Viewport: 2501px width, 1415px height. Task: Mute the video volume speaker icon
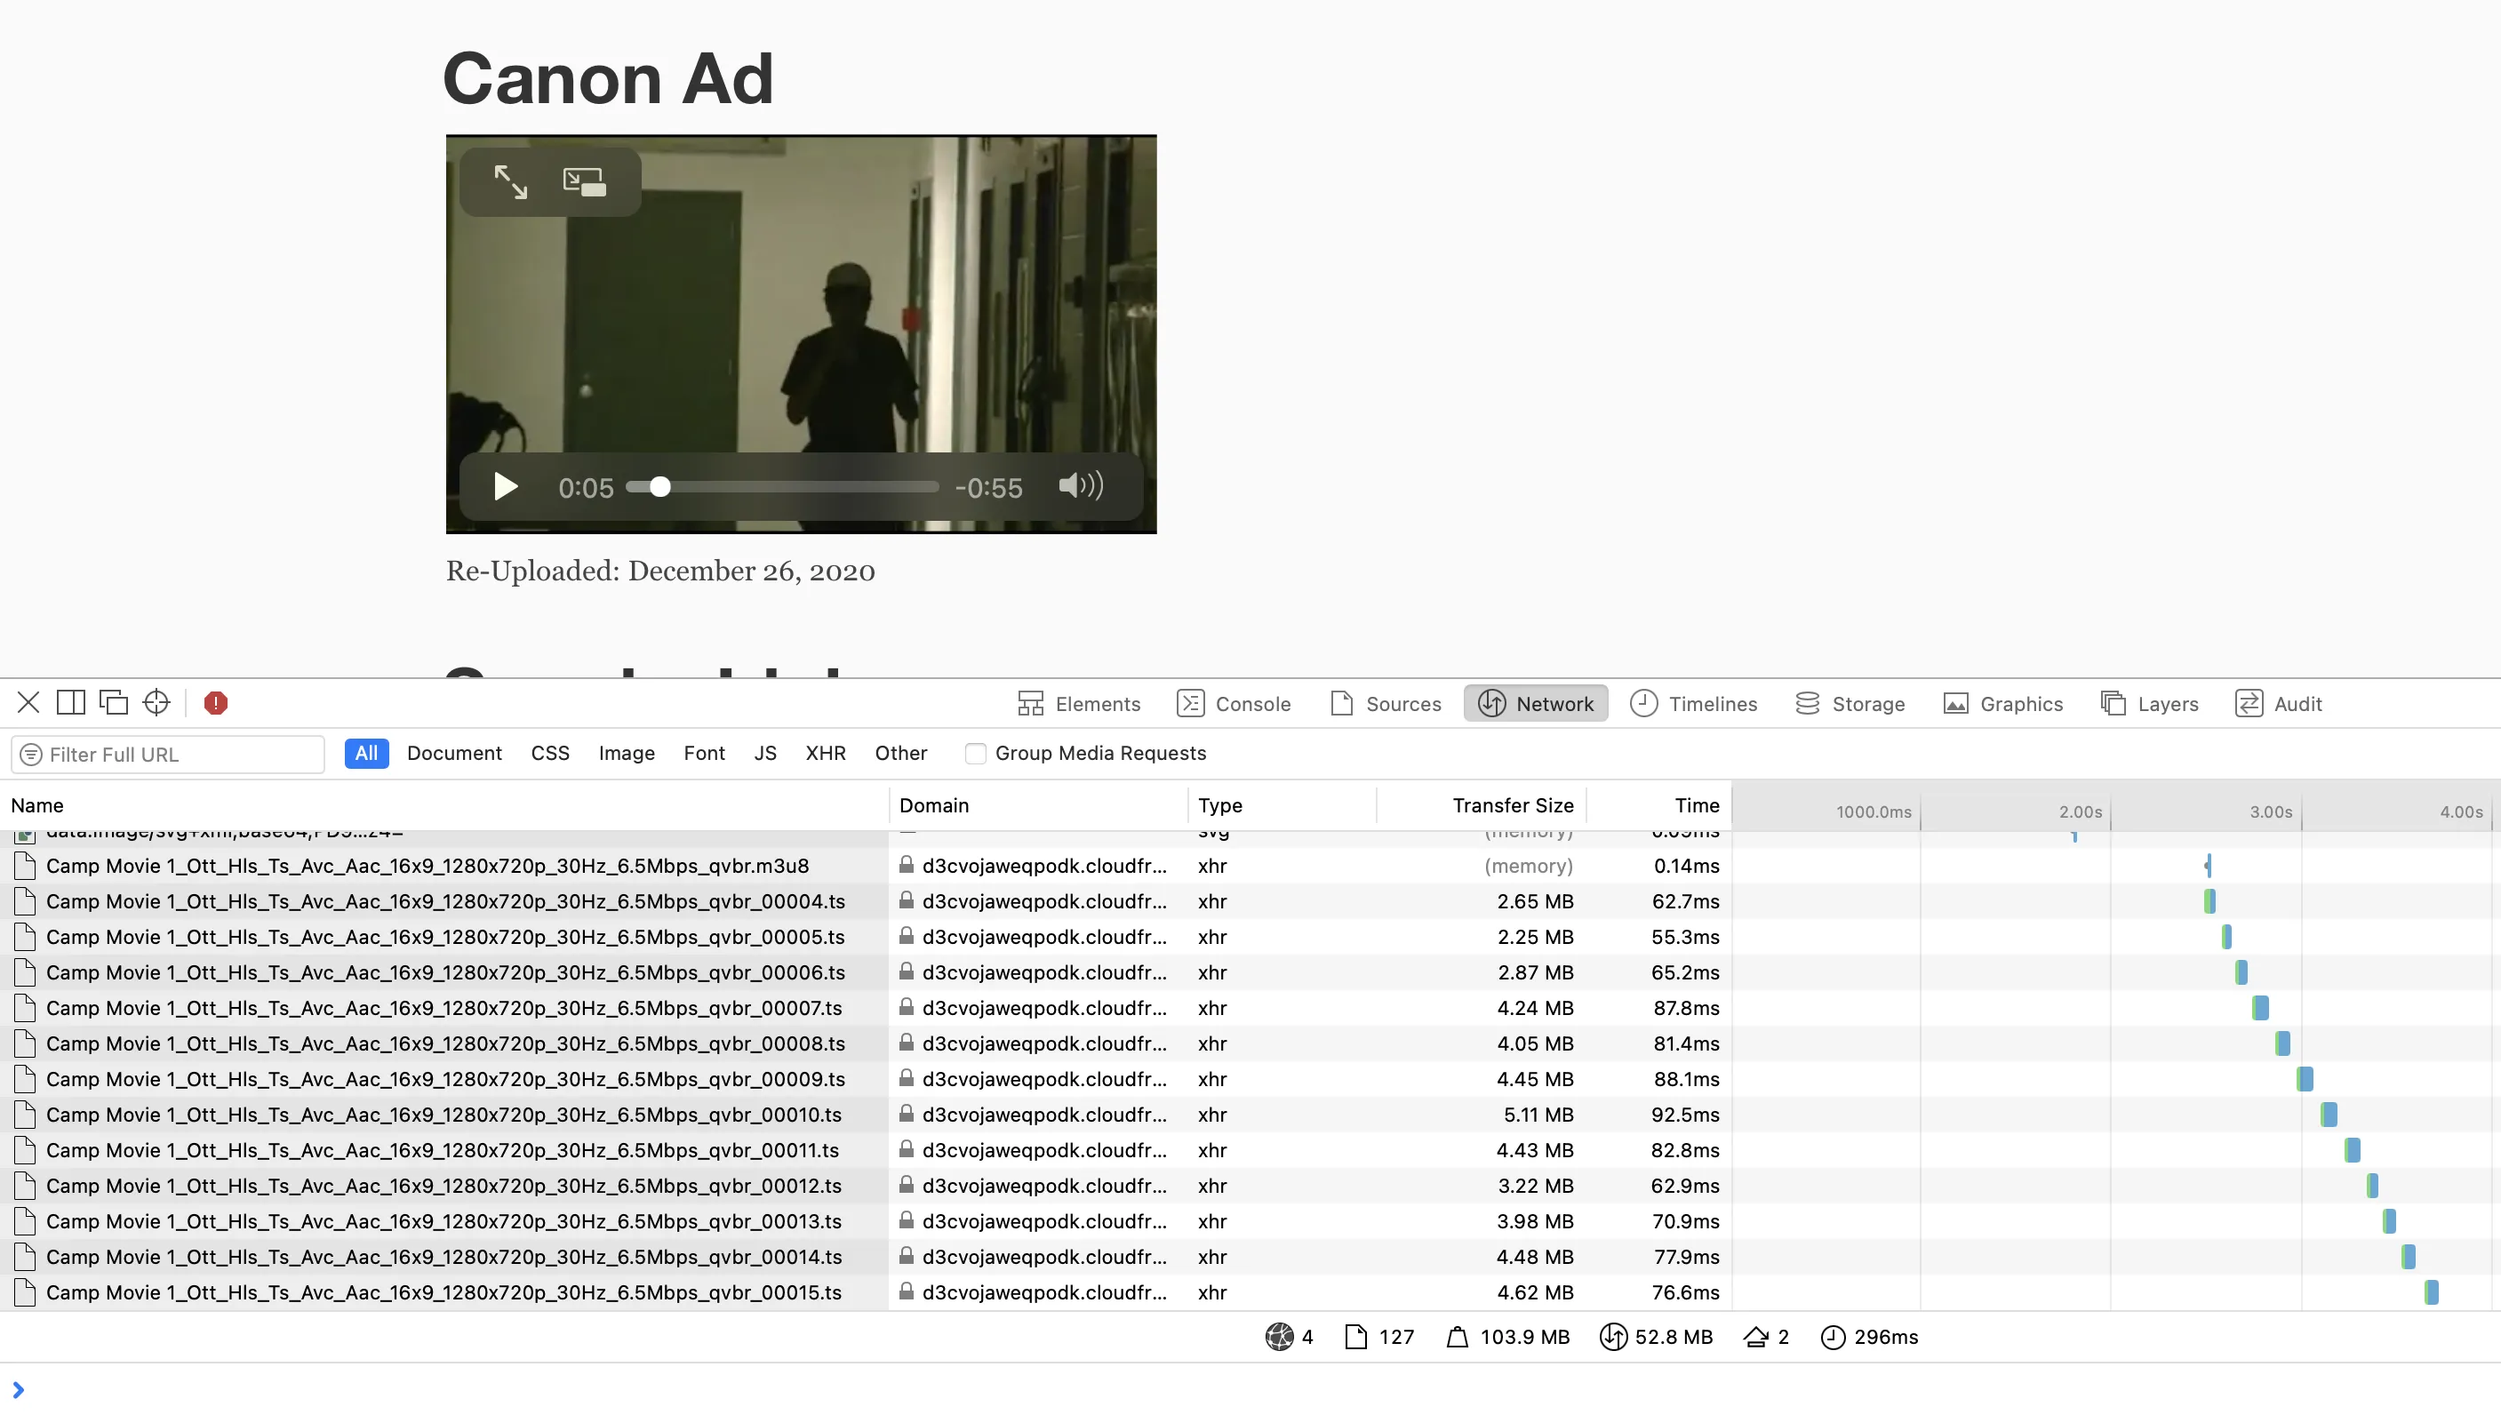[1080, 486]
